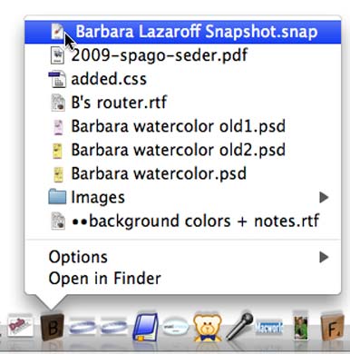
Task: Click the CSS file icon beside added.css
Action: tap(57, 79)
